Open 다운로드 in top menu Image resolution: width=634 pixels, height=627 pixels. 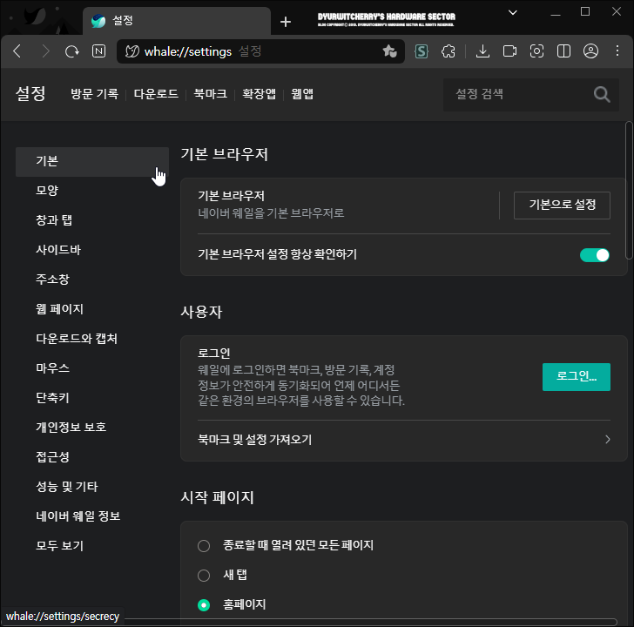pyautogui.click(x=156, y=94)
